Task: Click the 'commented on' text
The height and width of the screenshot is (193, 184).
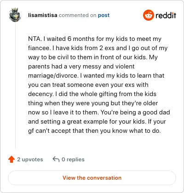Action: [77, 15]
